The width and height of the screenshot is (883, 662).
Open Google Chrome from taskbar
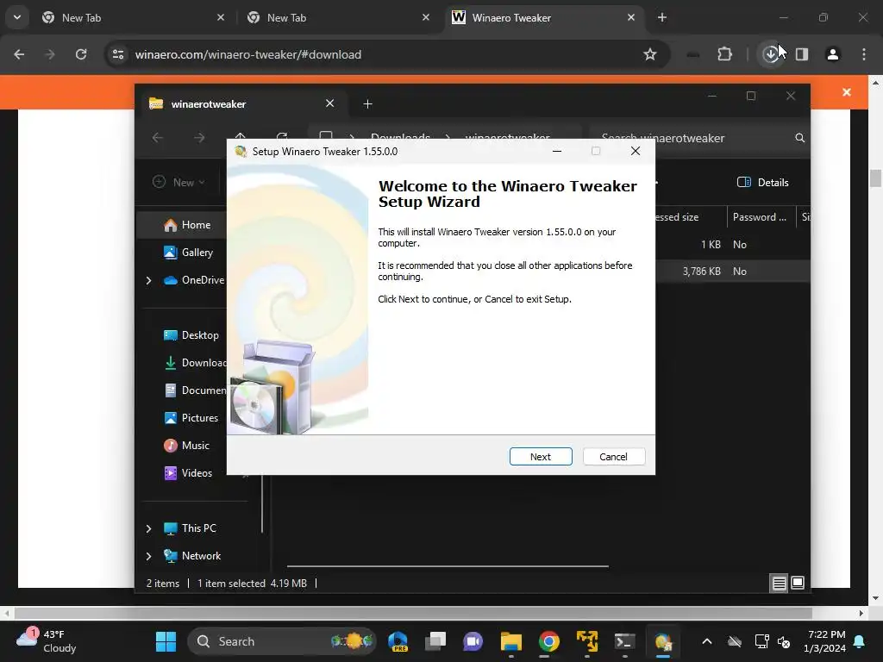click(548, 641)
